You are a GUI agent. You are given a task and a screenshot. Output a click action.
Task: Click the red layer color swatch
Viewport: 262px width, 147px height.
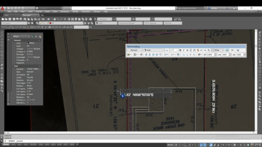[x=50, y=23]
